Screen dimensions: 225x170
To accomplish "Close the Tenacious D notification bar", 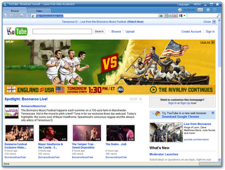I will (x=214, y=22).
